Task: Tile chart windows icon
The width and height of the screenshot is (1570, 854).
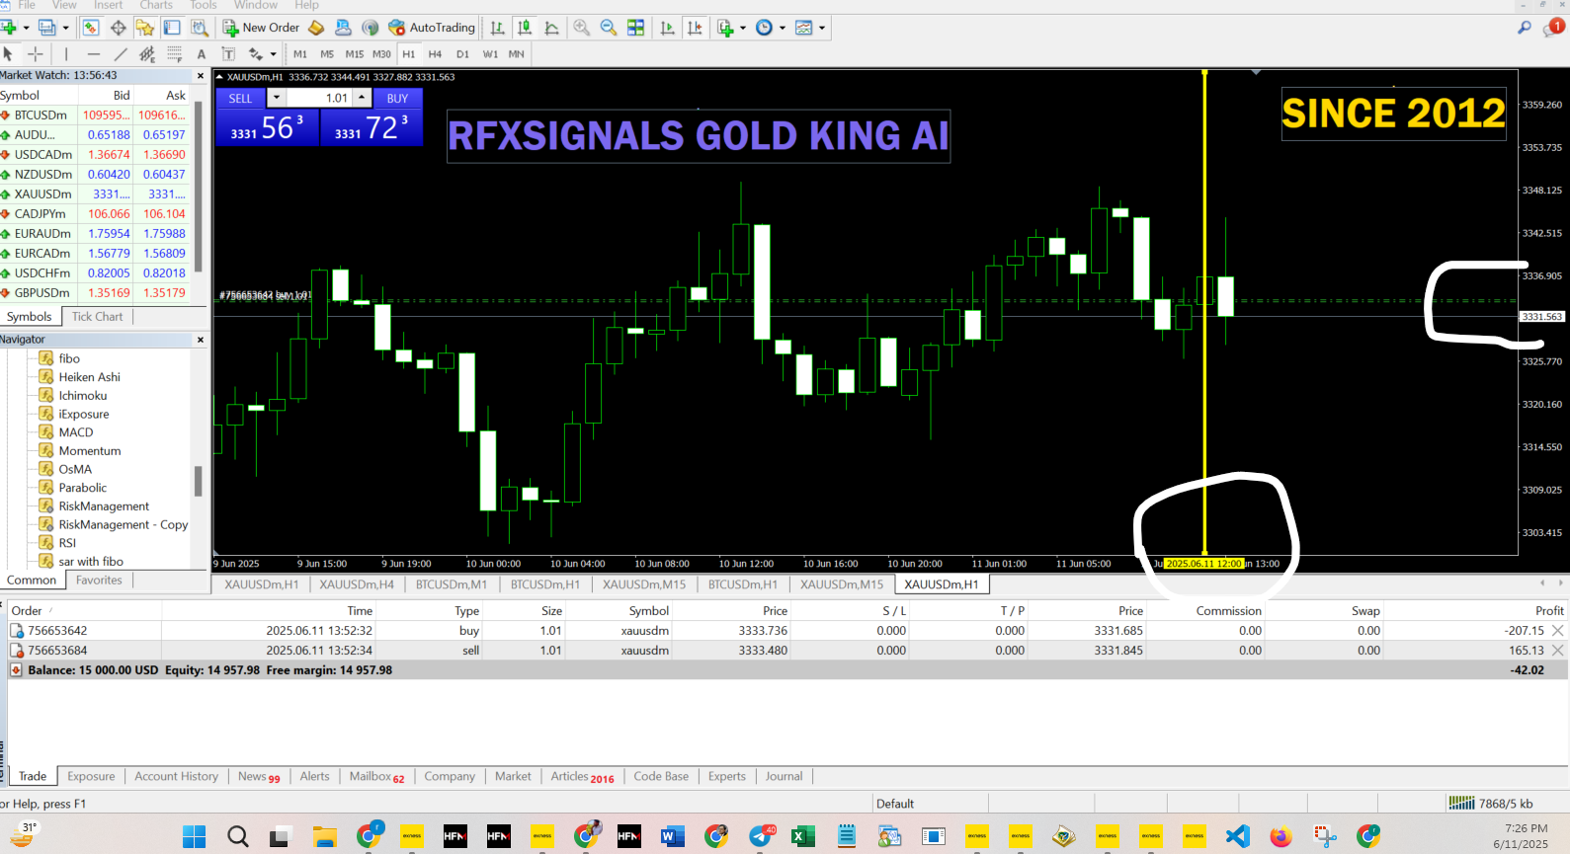Action: point(636,28)
